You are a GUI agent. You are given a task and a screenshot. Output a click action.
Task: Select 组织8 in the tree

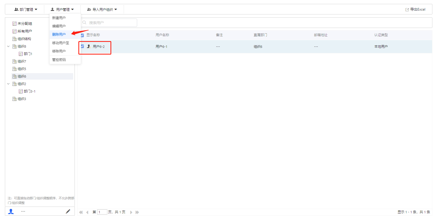(x=22, y=46)
